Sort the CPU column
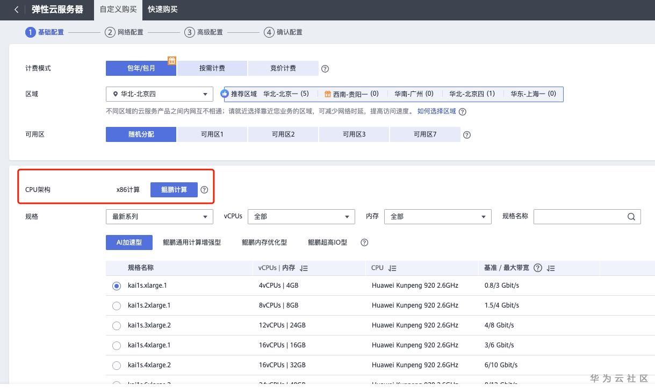 [392, 268]
